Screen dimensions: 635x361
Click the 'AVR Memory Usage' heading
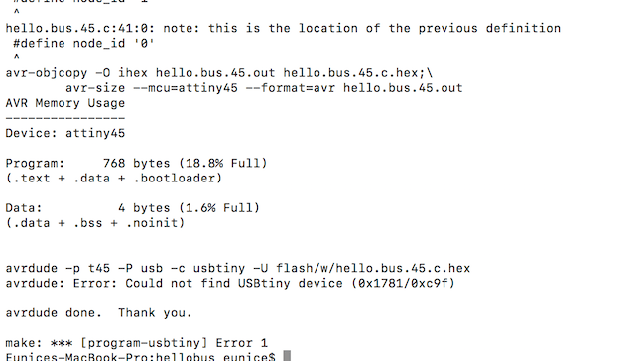[x=65, y=103]
